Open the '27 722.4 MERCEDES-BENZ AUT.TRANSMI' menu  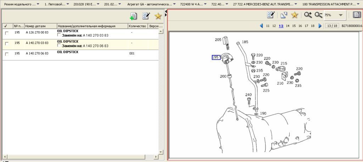coord(297,5)
